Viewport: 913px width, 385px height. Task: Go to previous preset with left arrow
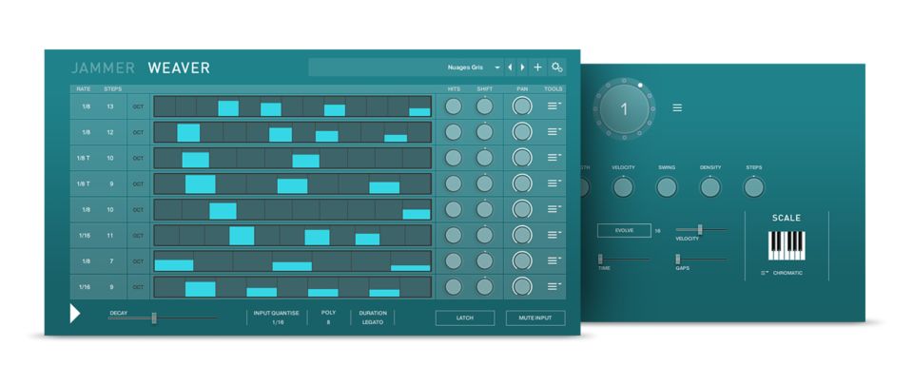[510, 67]
